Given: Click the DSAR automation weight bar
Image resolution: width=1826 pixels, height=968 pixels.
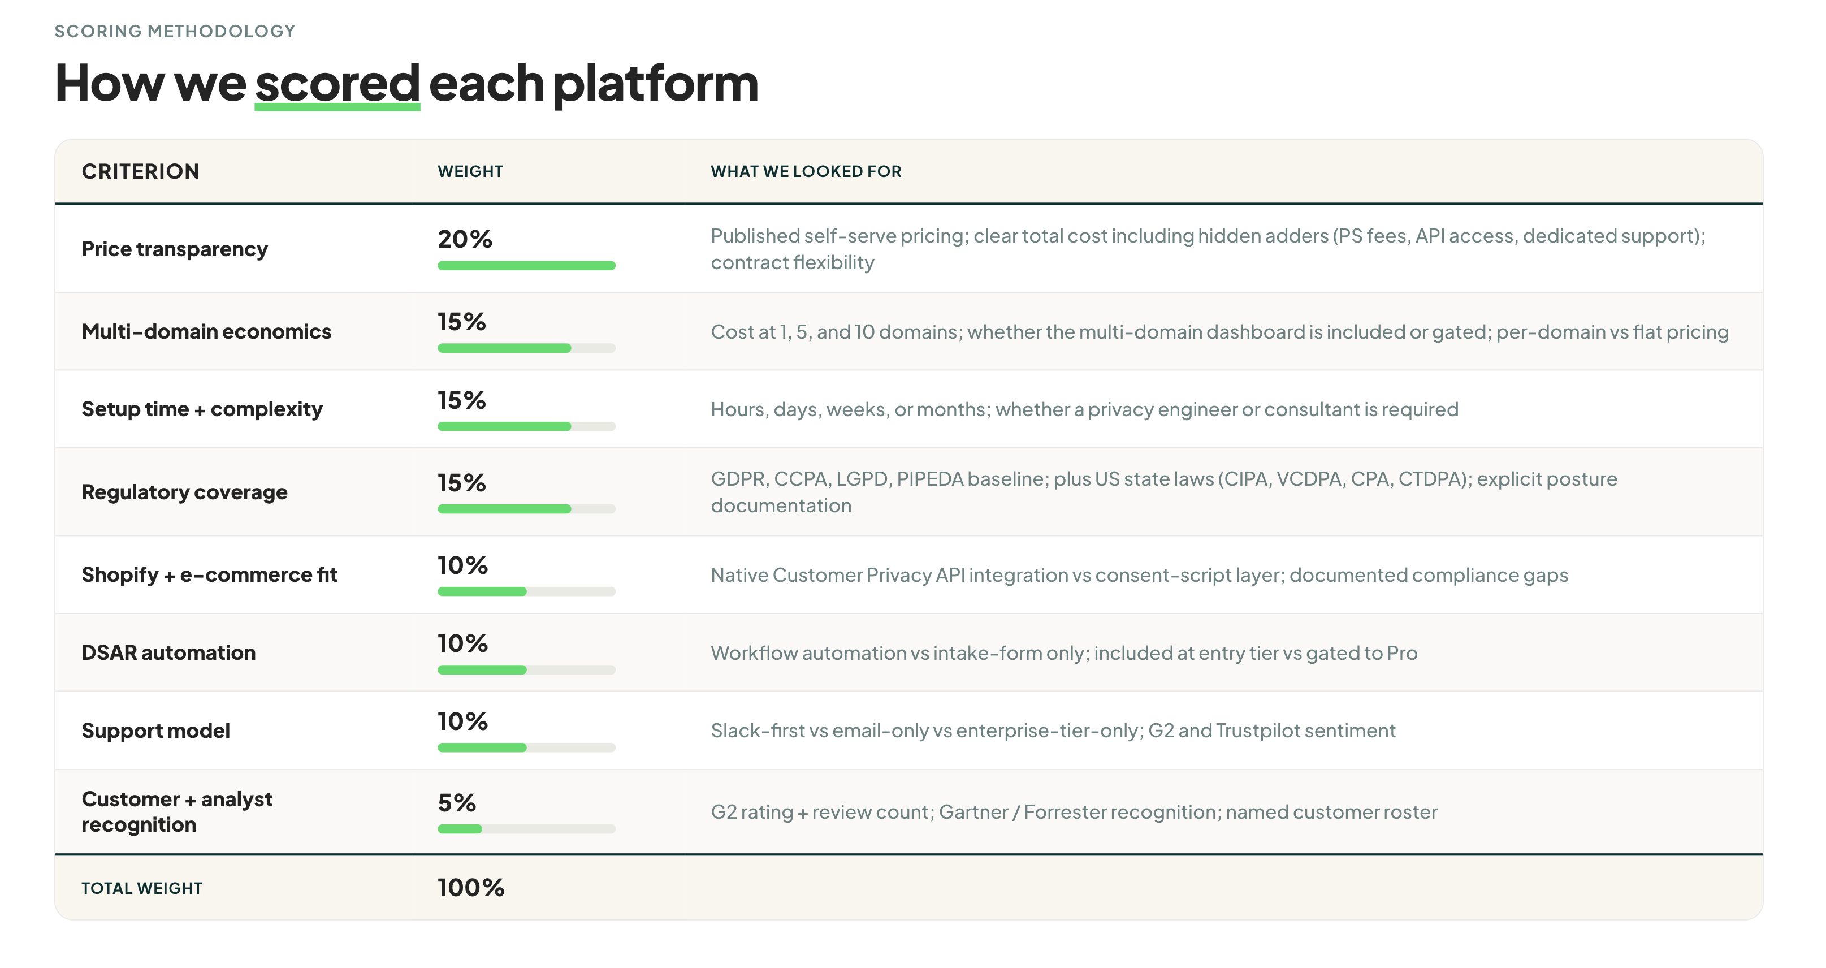Looking at the screenshot, I should (x=527, y=669).
